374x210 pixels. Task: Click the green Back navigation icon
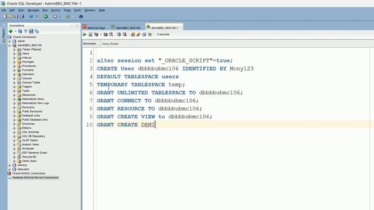click(x=46, y=16)
